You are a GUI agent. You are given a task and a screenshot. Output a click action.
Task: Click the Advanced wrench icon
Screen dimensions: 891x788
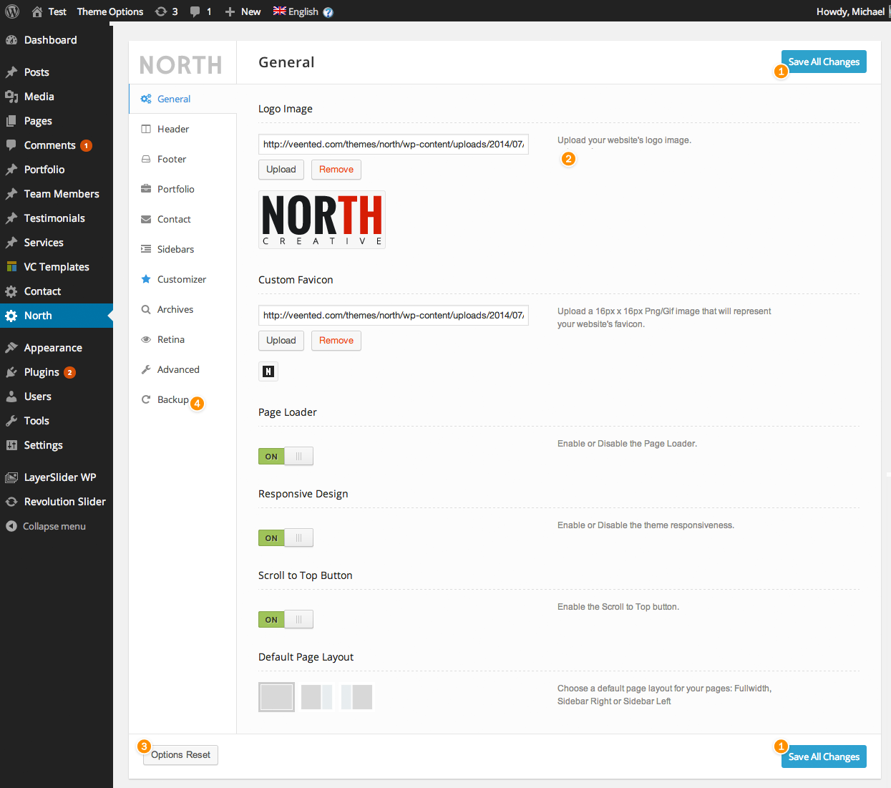[146, 369]
